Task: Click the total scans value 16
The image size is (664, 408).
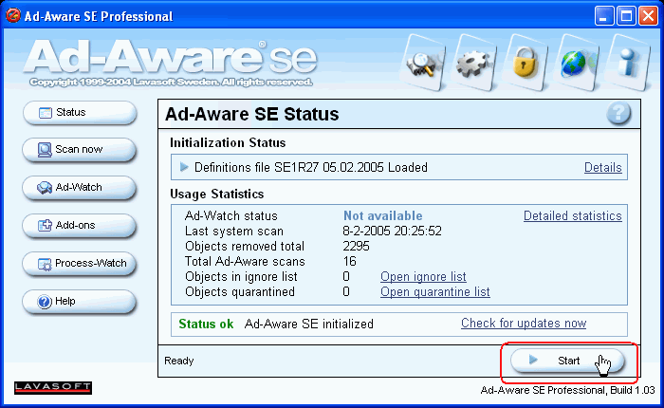Action: coord(350,262)
